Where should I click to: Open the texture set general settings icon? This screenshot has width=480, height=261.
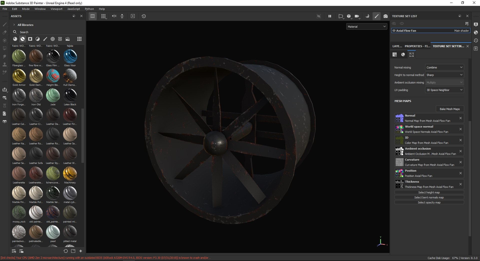pyautogui.click(x=394, y=55)
